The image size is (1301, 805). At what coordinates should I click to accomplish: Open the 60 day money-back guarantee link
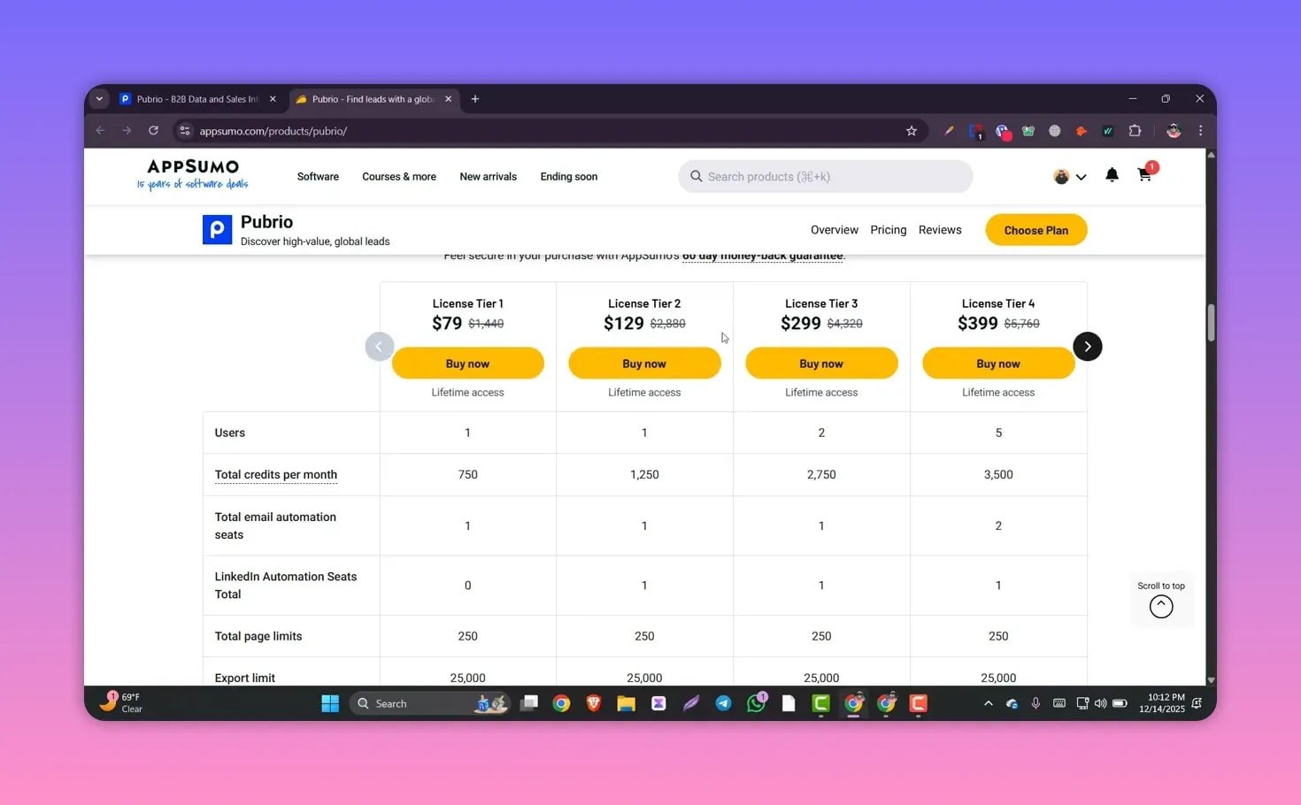761,255
